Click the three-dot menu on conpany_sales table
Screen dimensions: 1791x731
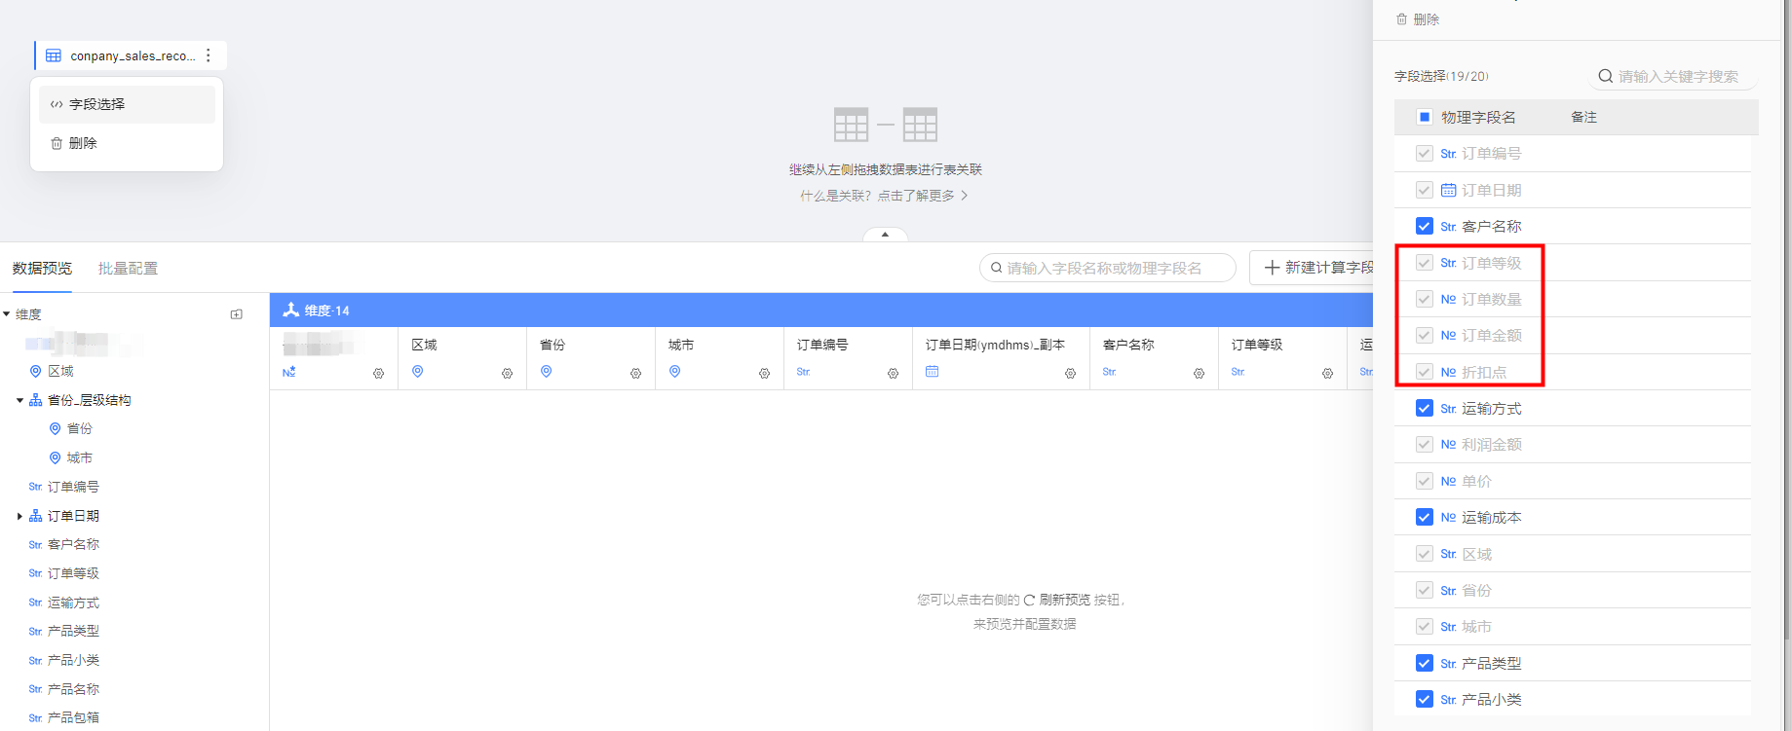coord(209,55)
